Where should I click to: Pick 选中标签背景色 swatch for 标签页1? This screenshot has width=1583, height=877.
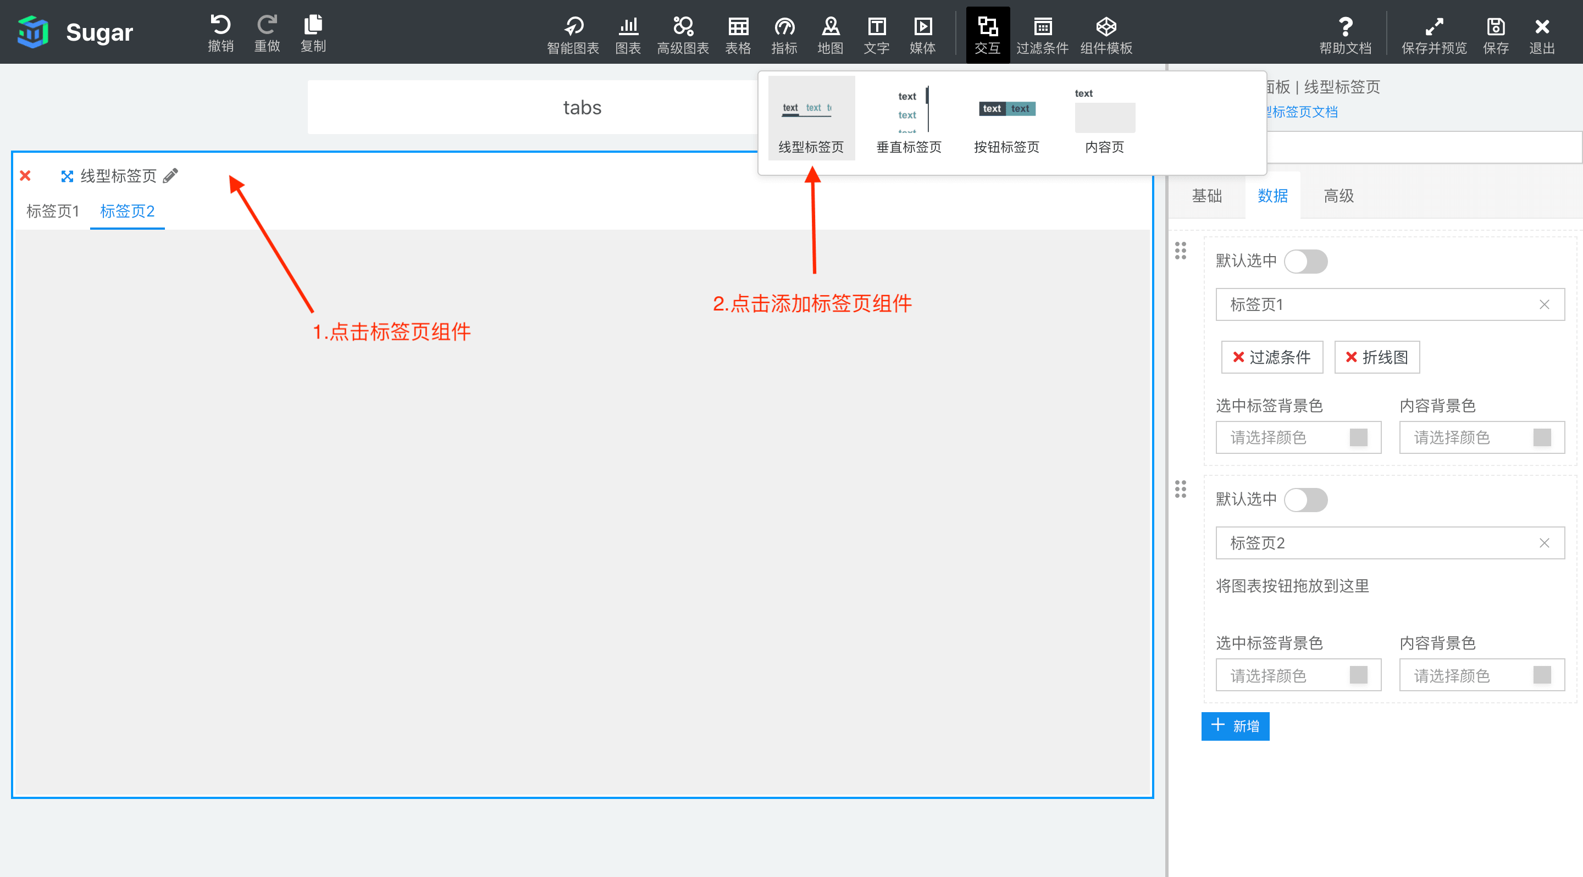[1358, 437]
